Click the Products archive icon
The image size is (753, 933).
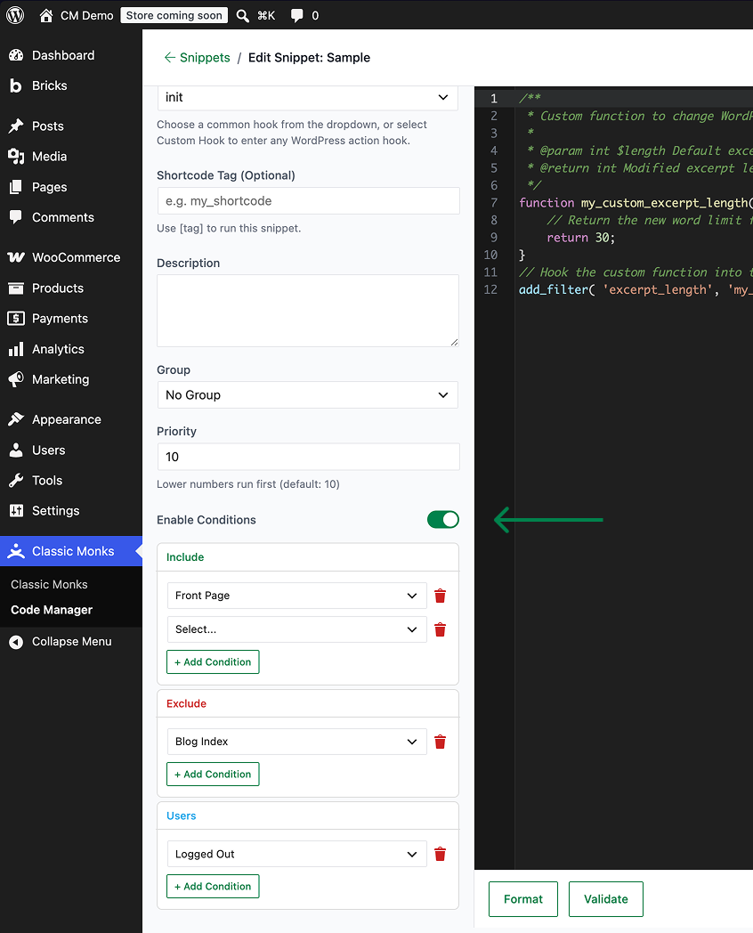point(16,288)
